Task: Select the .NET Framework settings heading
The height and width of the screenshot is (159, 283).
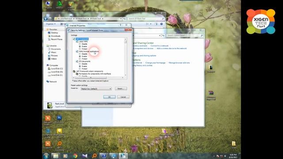Action: 82,39
